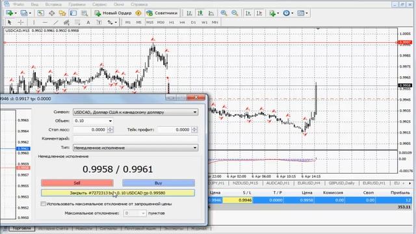
Task: Open the Символ dropdown in order dialog
Action: click(x=136, y=112)
